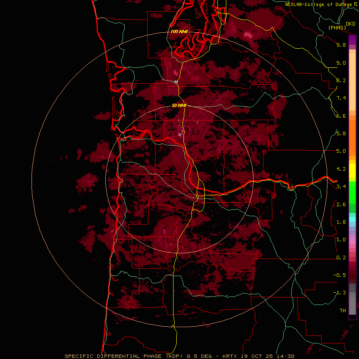
Task: Click the 5.8 value on the color scale
Action: (341, 134)
